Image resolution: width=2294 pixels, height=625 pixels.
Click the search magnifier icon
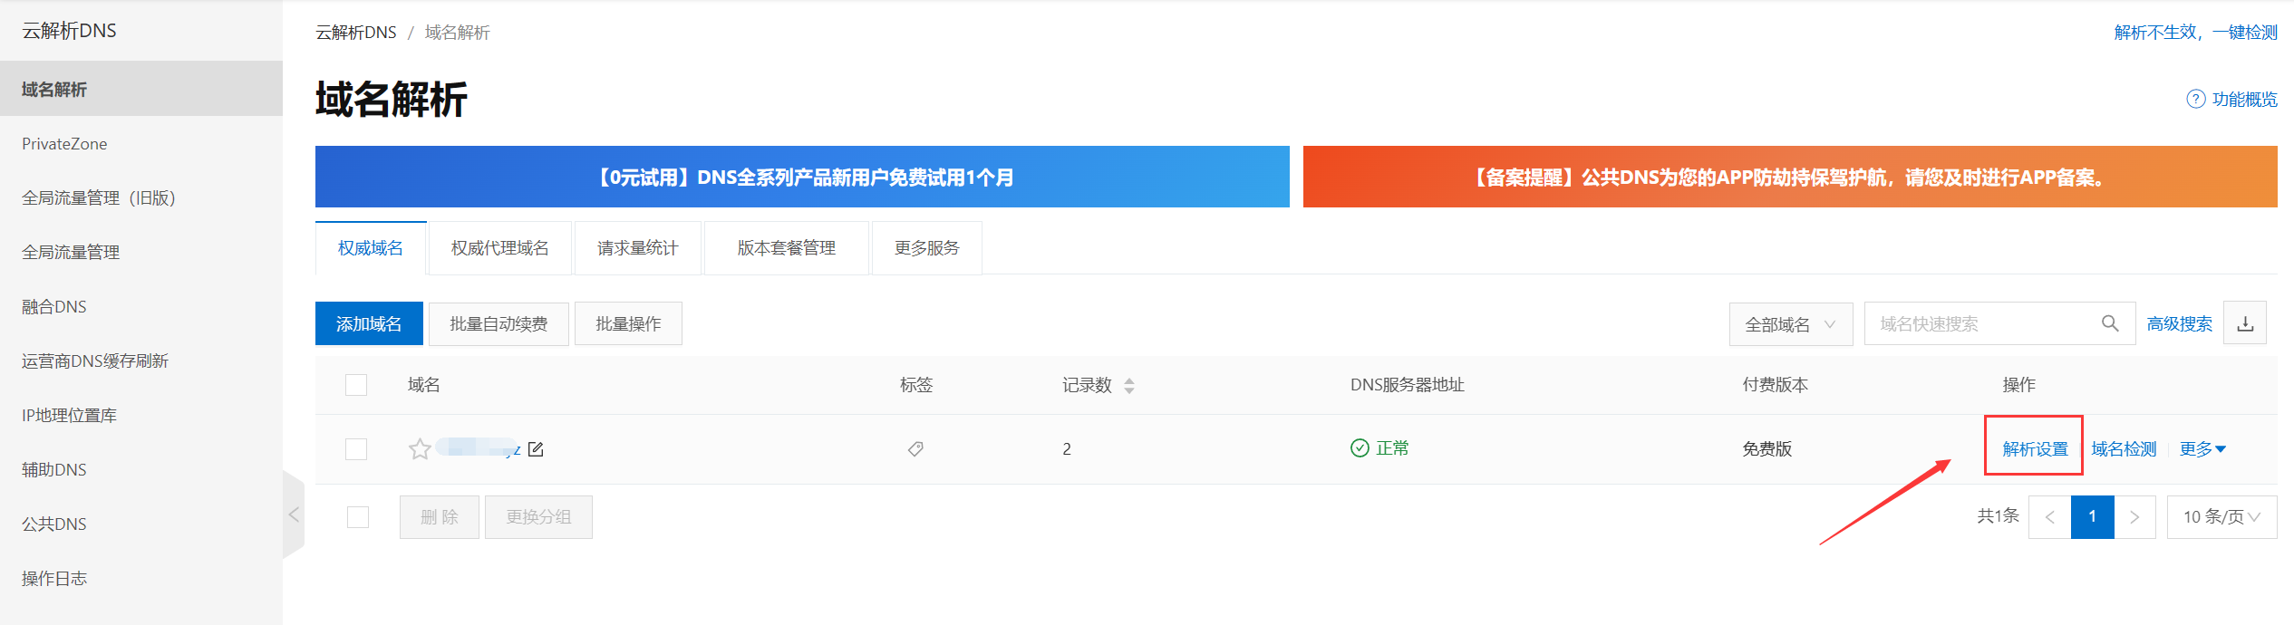pos(2110,323)
